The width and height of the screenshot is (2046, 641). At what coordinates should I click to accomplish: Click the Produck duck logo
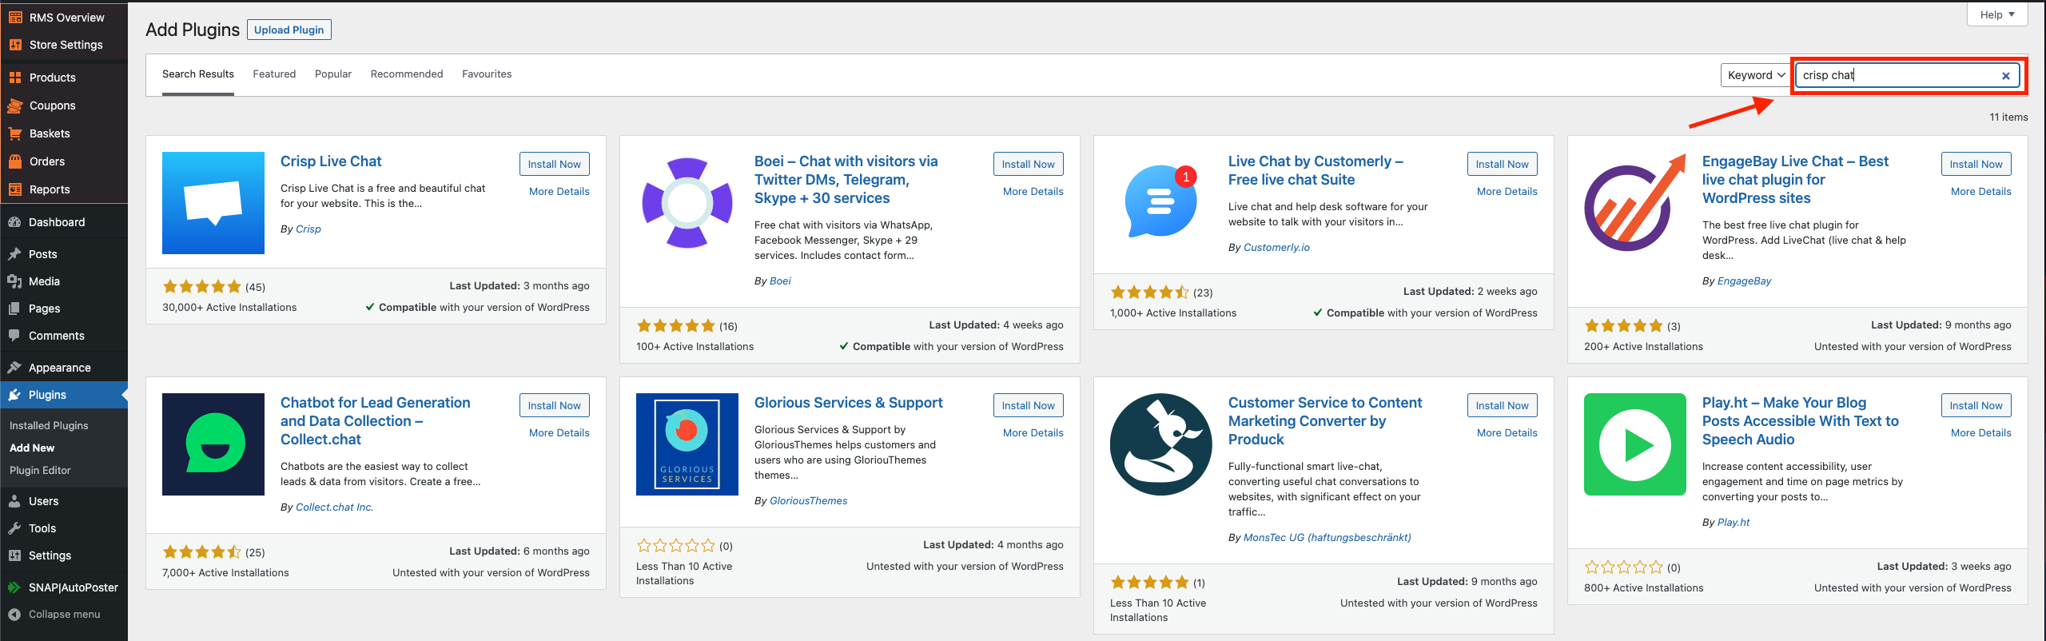[1161, 444]
